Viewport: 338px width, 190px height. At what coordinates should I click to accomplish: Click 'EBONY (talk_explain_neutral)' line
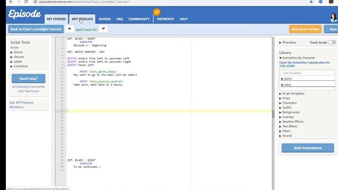click(101, 81)
